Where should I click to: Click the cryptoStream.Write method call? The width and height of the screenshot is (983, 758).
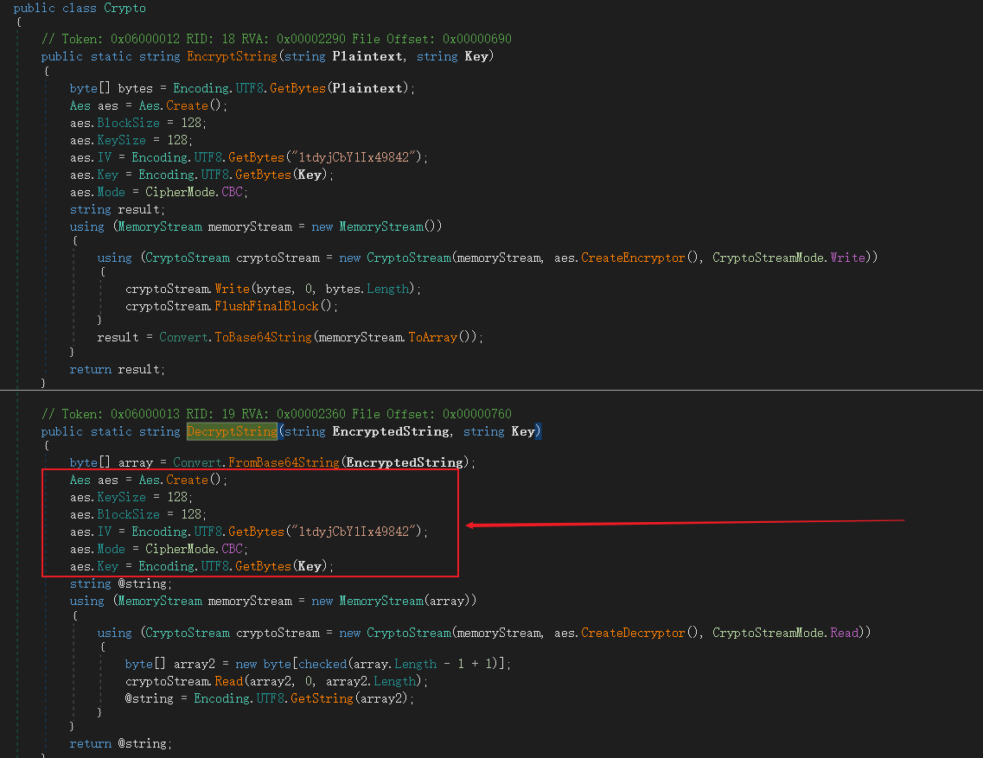coord(231,289)
